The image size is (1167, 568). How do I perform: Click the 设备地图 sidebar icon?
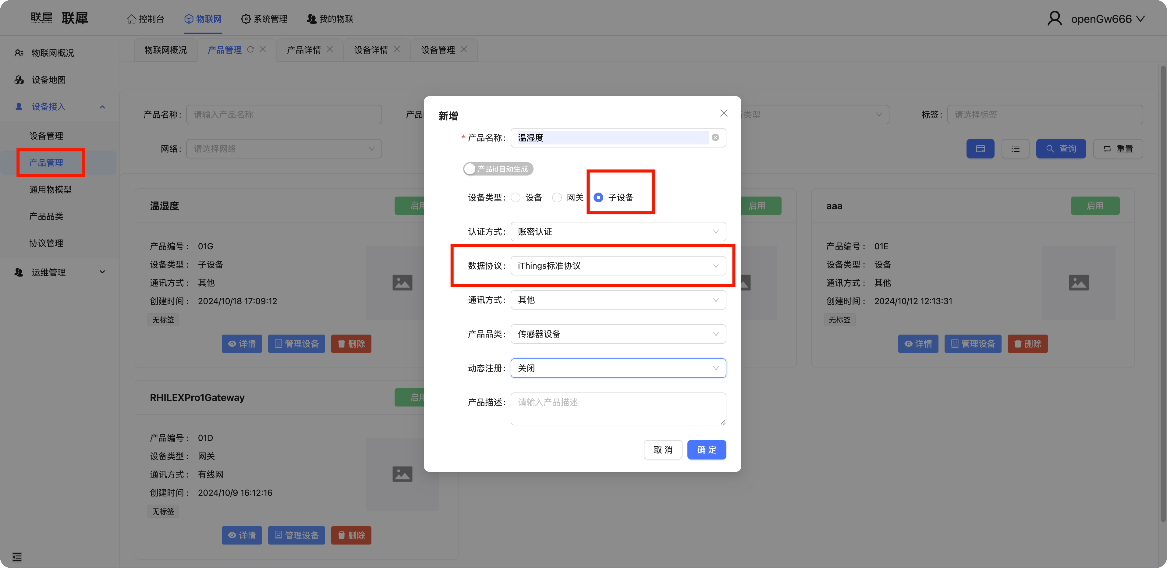coord(19,80)
